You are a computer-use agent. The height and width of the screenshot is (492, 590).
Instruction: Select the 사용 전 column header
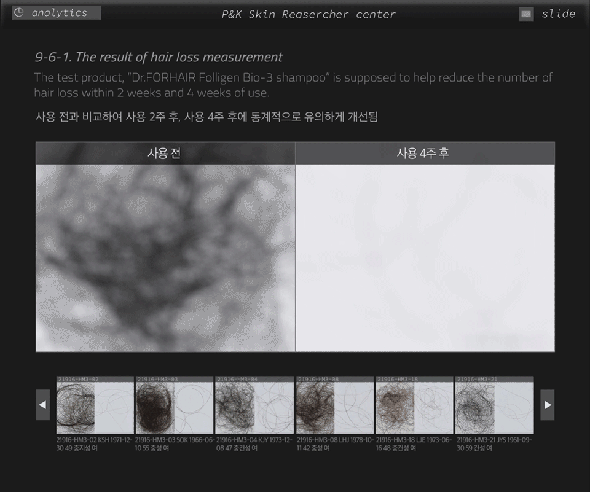[165, 154]
